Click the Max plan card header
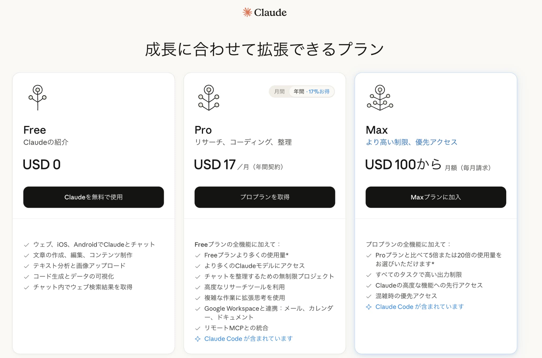This screenshot has height=358, width=542. 376,130
